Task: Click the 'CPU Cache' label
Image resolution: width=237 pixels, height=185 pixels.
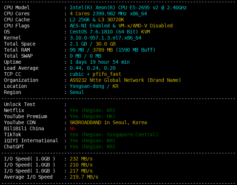Action: tap(17, 20)
